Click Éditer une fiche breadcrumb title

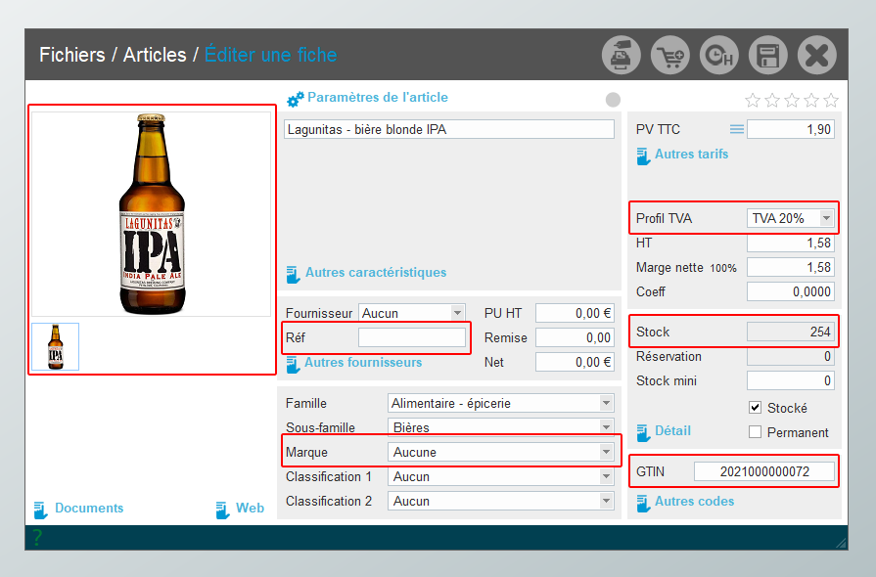tap(270, 55)
